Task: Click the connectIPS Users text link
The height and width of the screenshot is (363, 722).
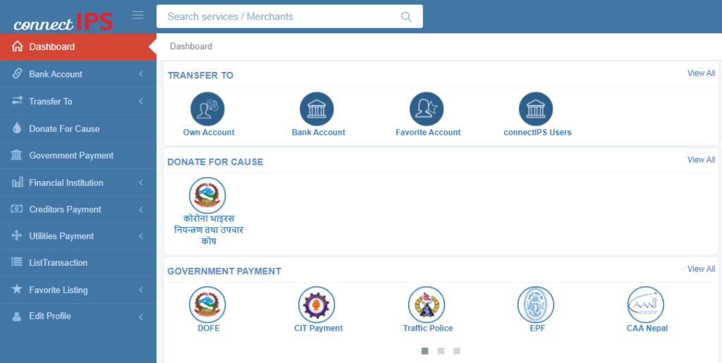Action: [x=537, y=133]
